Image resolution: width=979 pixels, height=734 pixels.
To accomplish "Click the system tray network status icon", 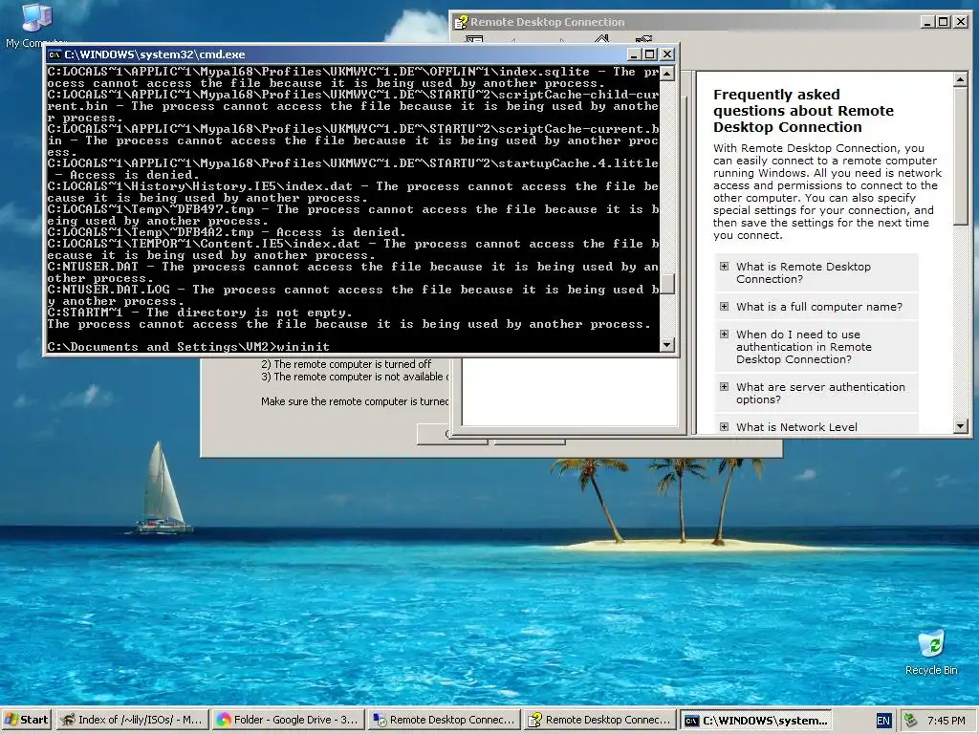I will (910, 721).
